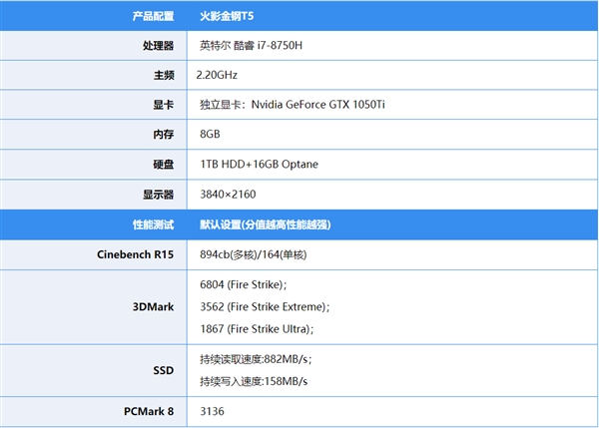Select the 1TB HDD+16GB Optane value
599x428 pixels.
259,164
